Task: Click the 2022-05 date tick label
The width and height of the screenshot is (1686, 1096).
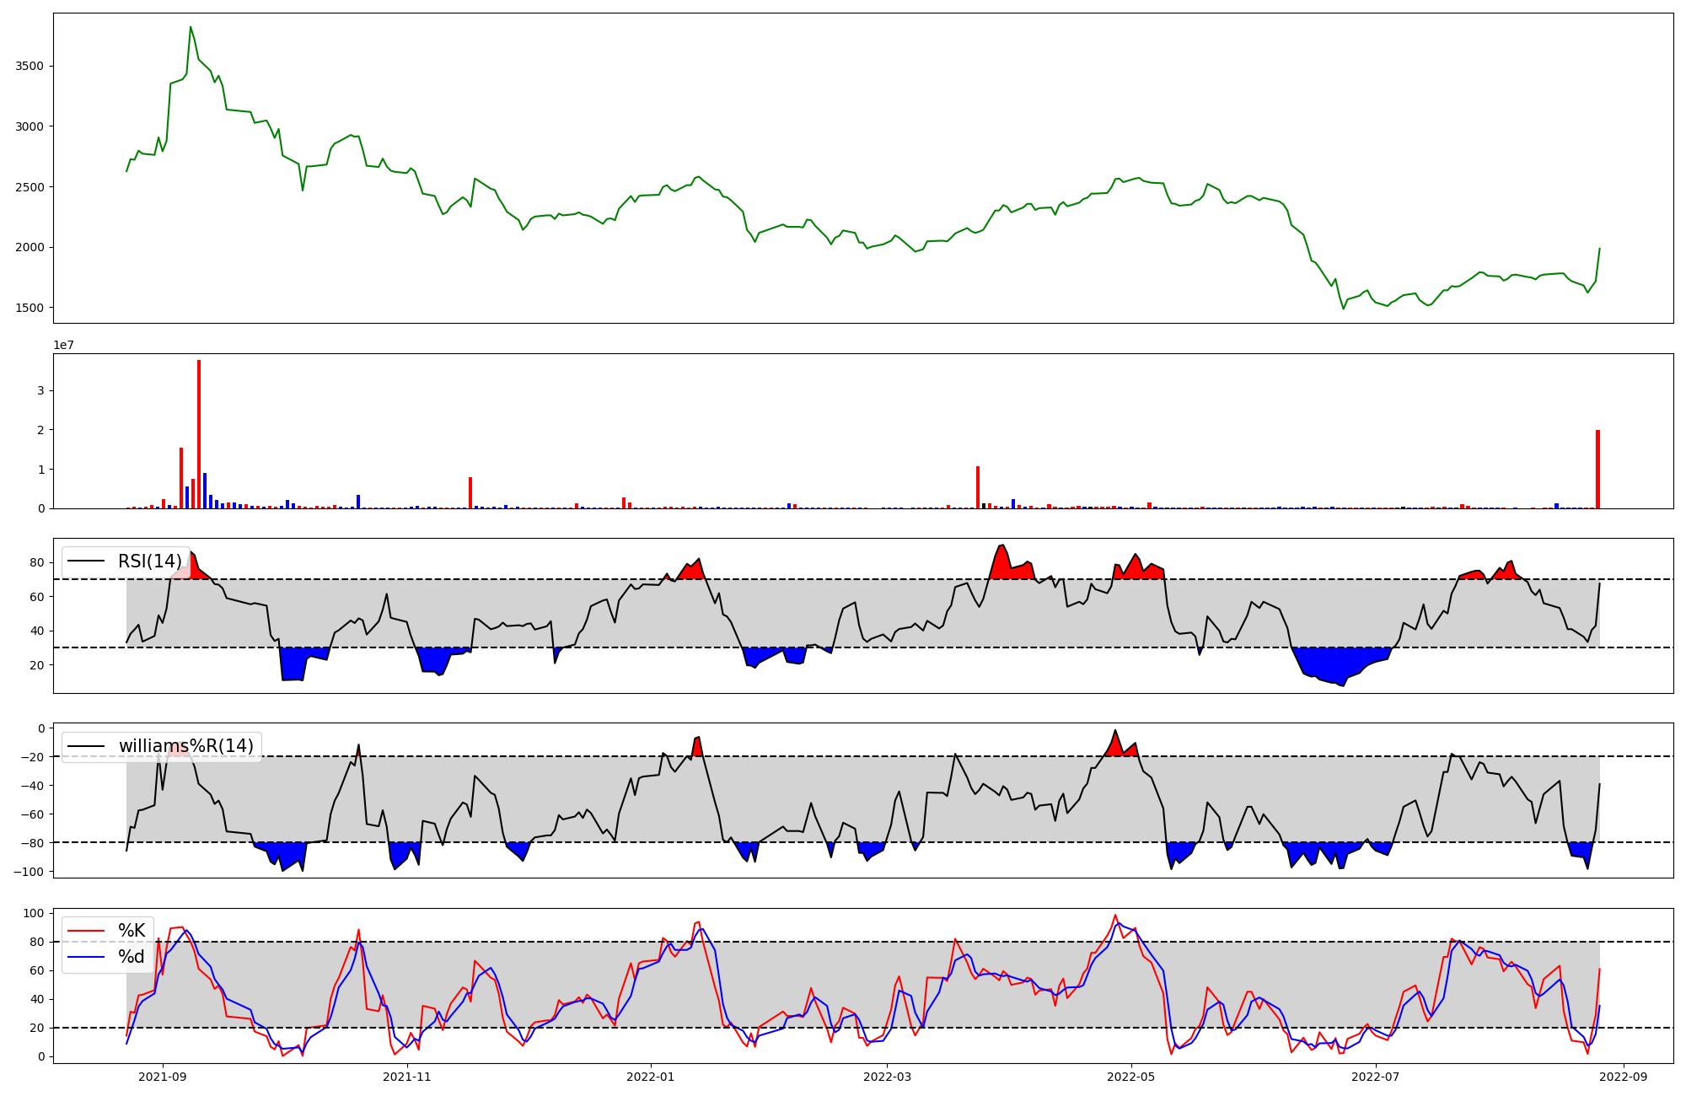Action: (x=1130, y=1077)
